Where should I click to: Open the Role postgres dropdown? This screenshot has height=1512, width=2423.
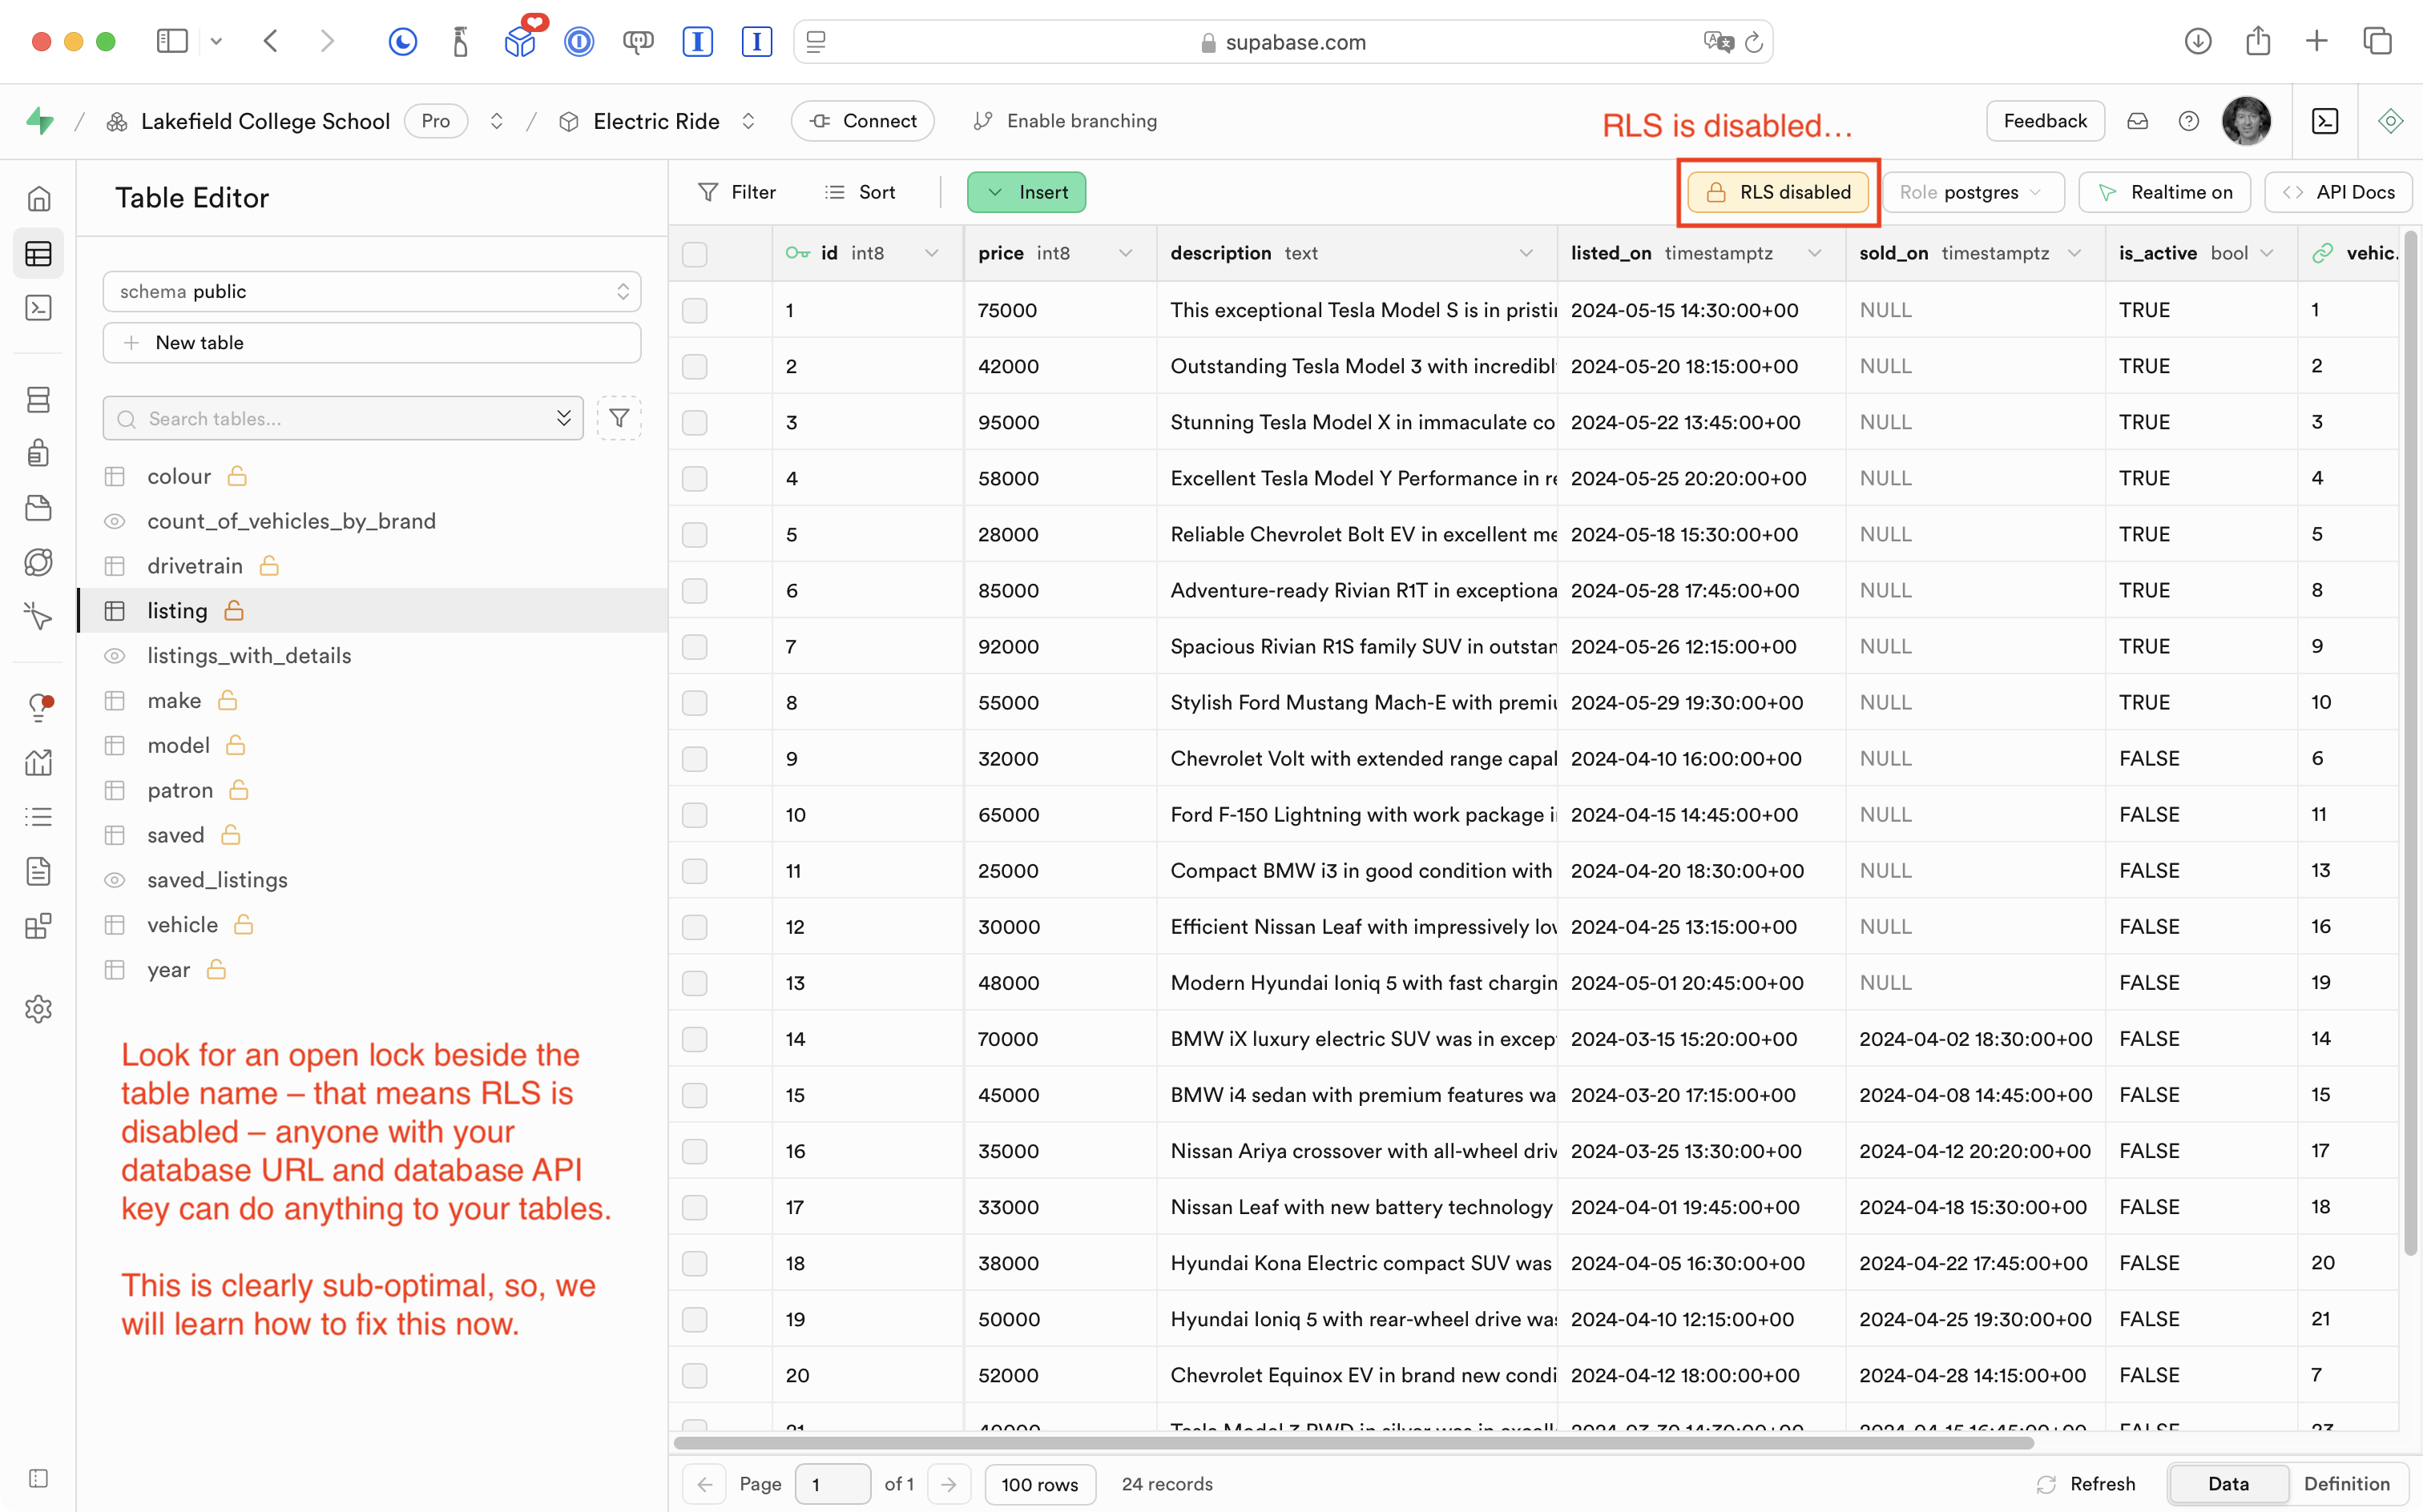pos(1972,192)
